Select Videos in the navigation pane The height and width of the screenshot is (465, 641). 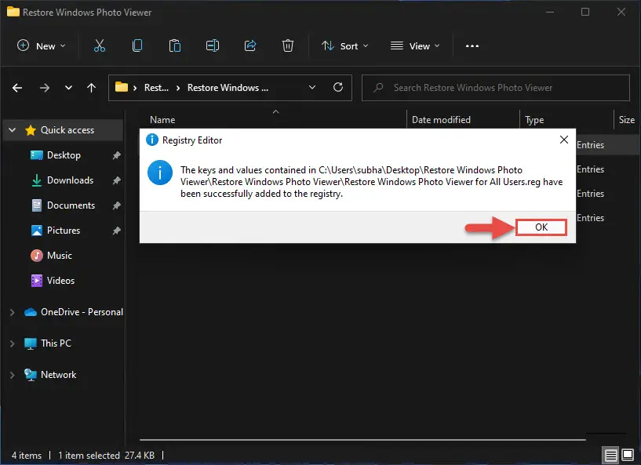[60, 281]
